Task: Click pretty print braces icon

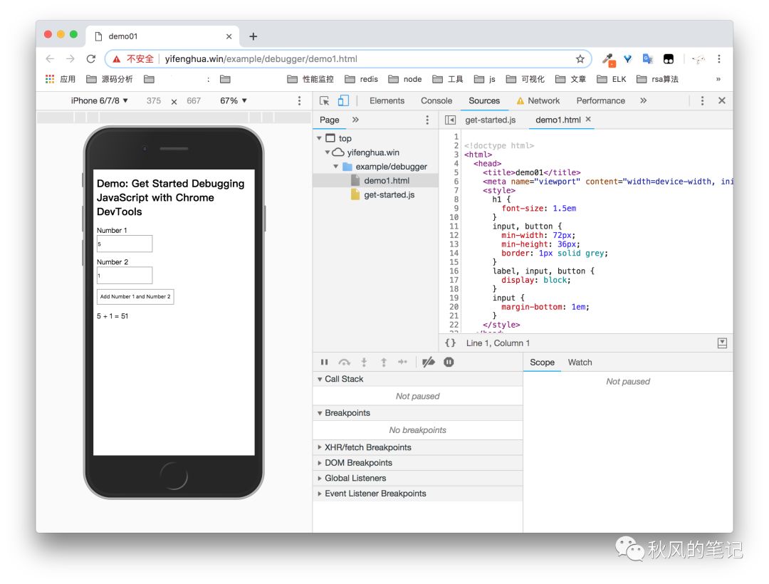Action: 450,343
